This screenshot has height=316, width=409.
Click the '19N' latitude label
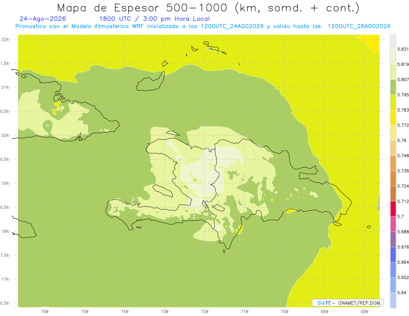[x=5, y=183]
